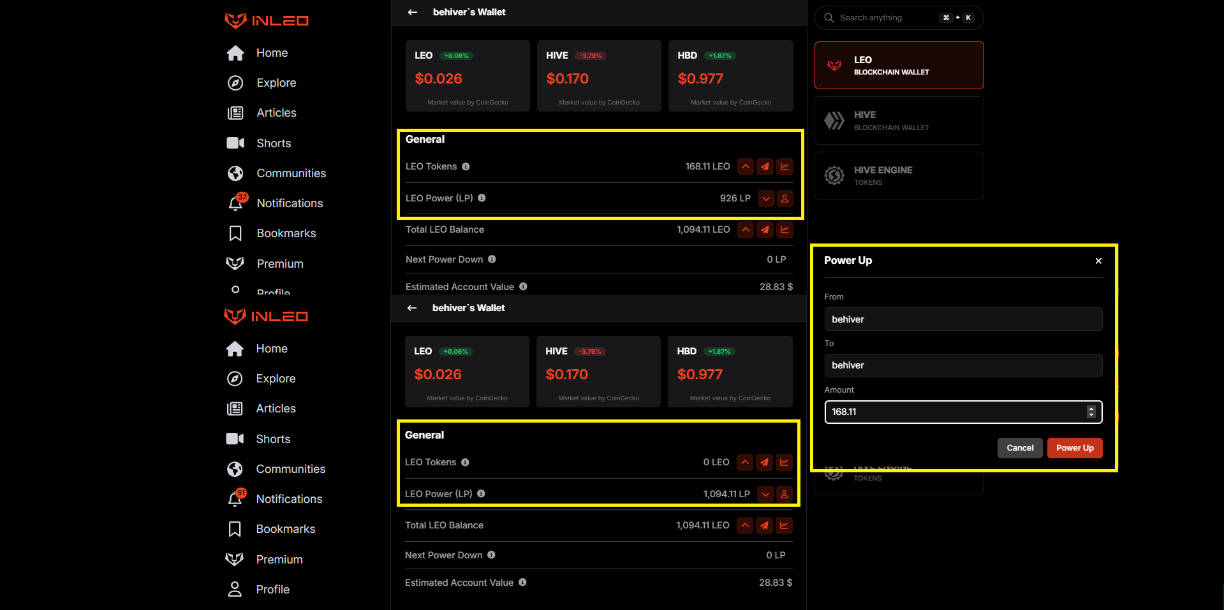Click the info icon beside LEO Power, 1,094.11 LP row

pyautogui.click(x=481, y=494)
